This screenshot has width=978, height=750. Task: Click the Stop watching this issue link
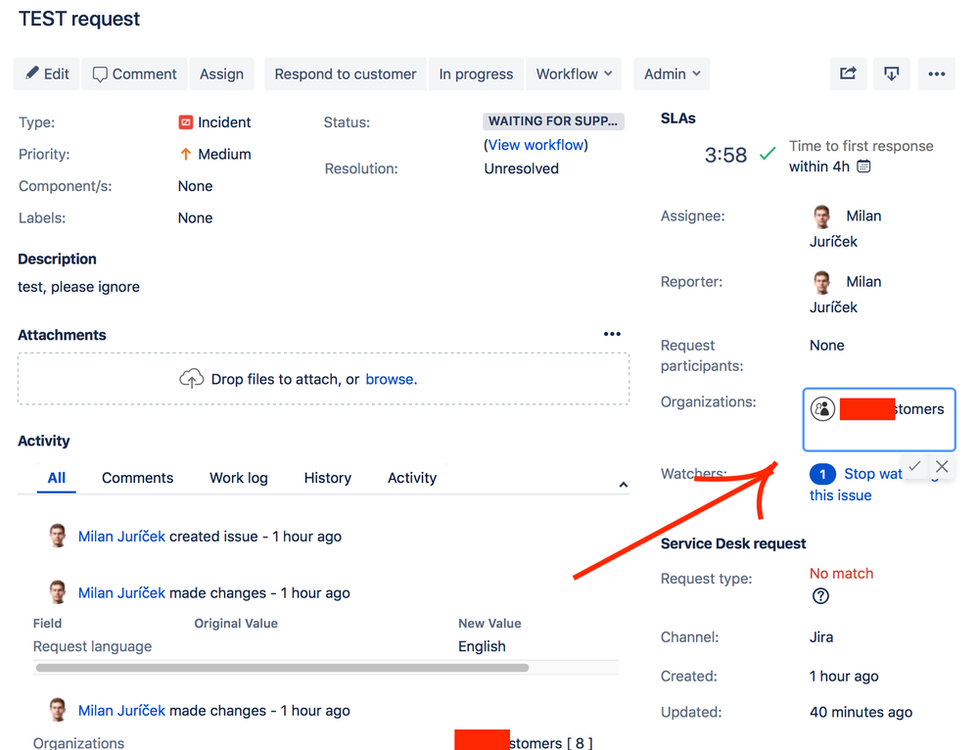tap(873, 485)
